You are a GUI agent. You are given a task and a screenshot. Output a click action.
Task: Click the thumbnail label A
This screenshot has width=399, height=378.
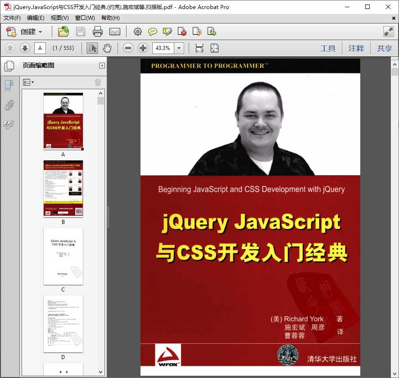click(x=63, y=155)
